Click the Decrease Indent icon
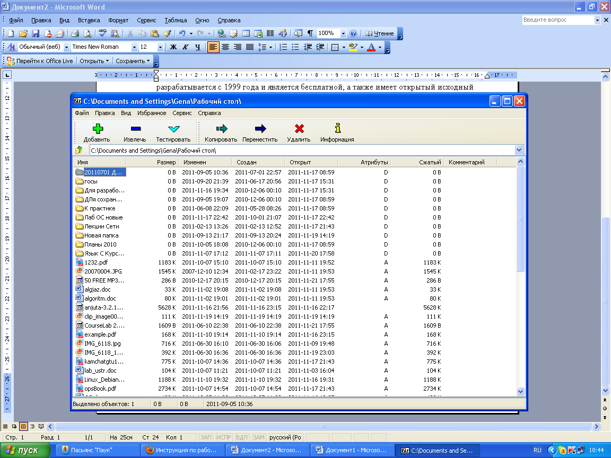The height and width of the screenshot is (458, 611). (308, 47)
